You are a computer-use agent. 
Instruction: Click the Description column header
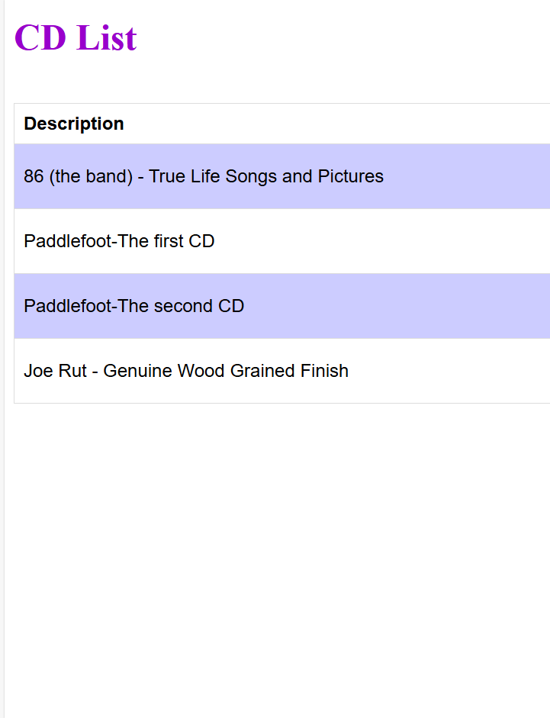coord(74,124)
